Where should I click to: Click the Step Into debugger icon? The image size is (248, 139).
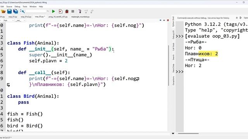pyautogui.click(x=80, y=11)
